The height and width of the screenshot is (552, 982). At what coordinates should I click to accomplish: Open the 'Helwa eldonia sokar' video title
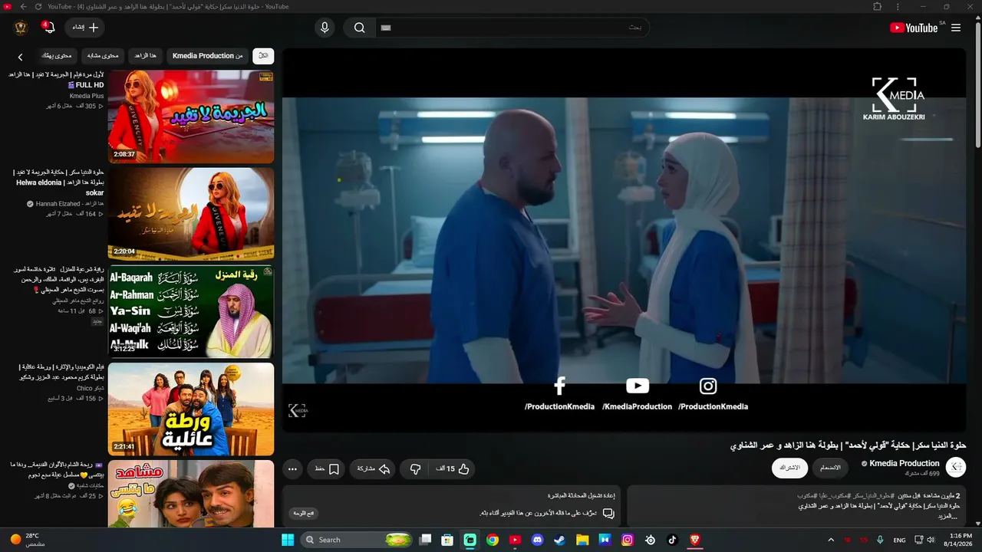click(x=60, y=182)
